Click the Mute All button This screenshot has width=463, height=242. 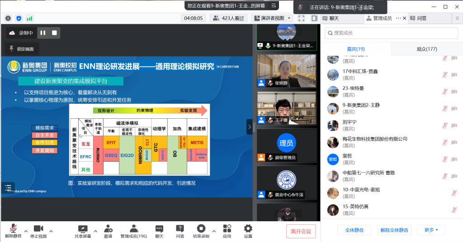[354, 230]
